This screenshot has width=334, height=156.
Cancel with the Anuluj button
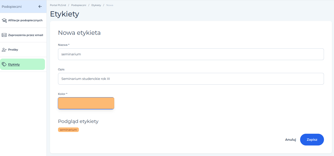pyautogui.click(x=291, y=140)
